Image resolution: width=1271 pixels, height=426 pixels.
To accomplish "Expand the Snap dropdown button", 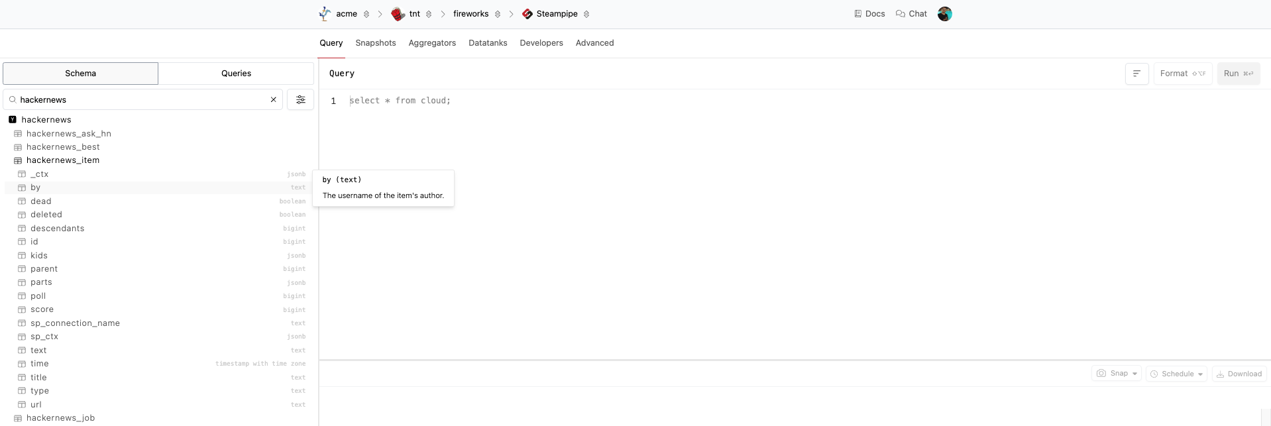I will (x=1134, y=374).
